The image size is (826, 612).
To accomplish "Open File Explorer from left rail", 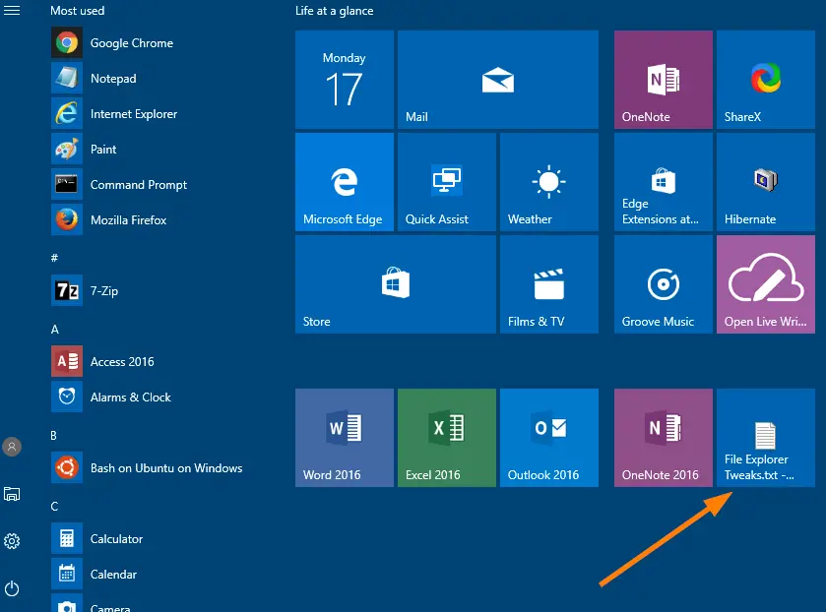I will click(12, 494).
